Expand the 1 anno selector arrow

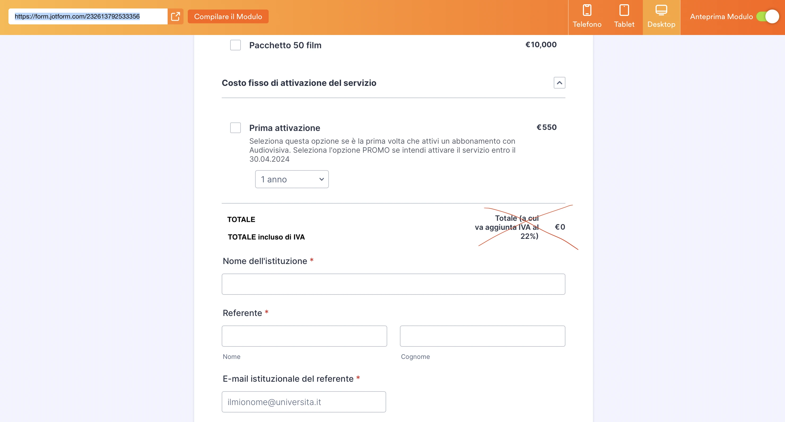pyautogui.click(x=321, y=179)
